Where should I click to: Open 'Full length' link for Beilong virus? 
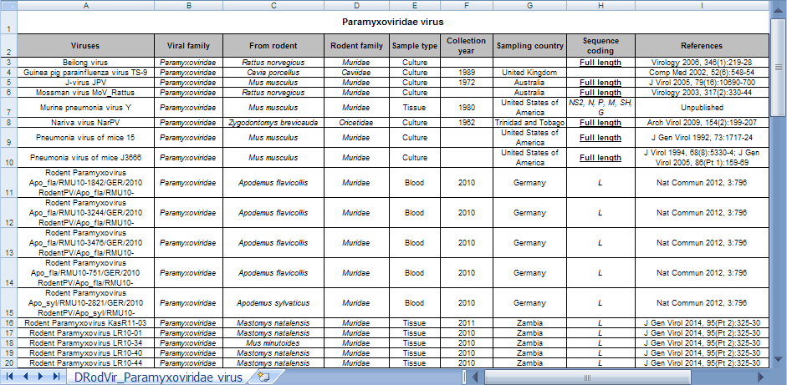[600, 63]
